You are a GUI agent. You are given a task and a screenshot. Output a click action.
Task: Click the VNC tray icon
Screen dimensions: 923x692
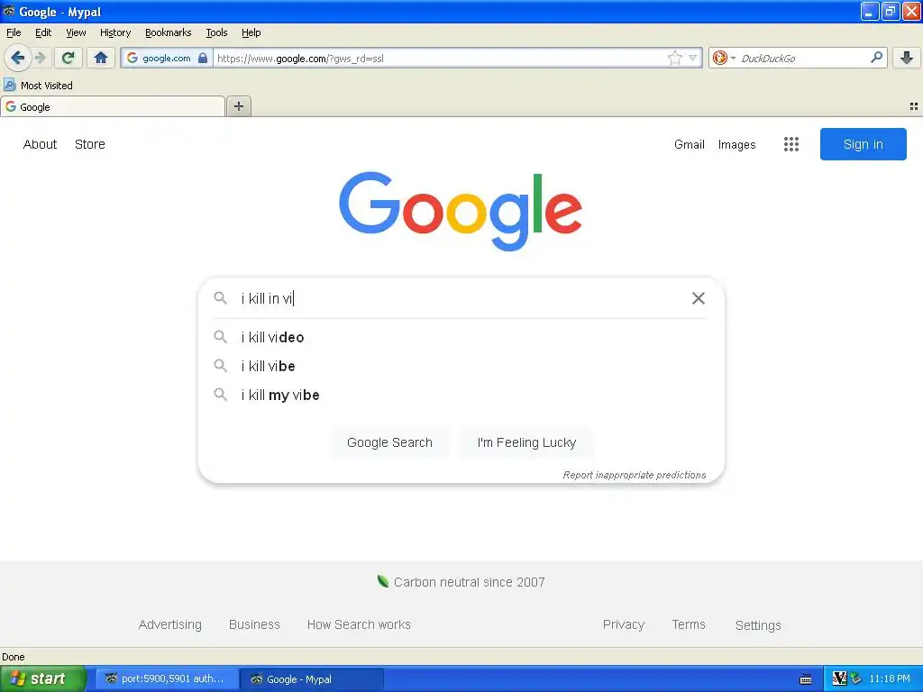839,678
